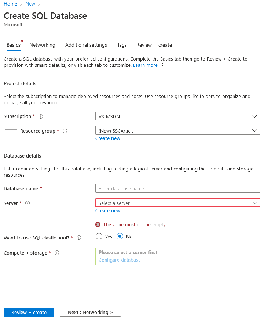Select Yes for SQL elastic pool
The image size is (275, 321).
99,237
